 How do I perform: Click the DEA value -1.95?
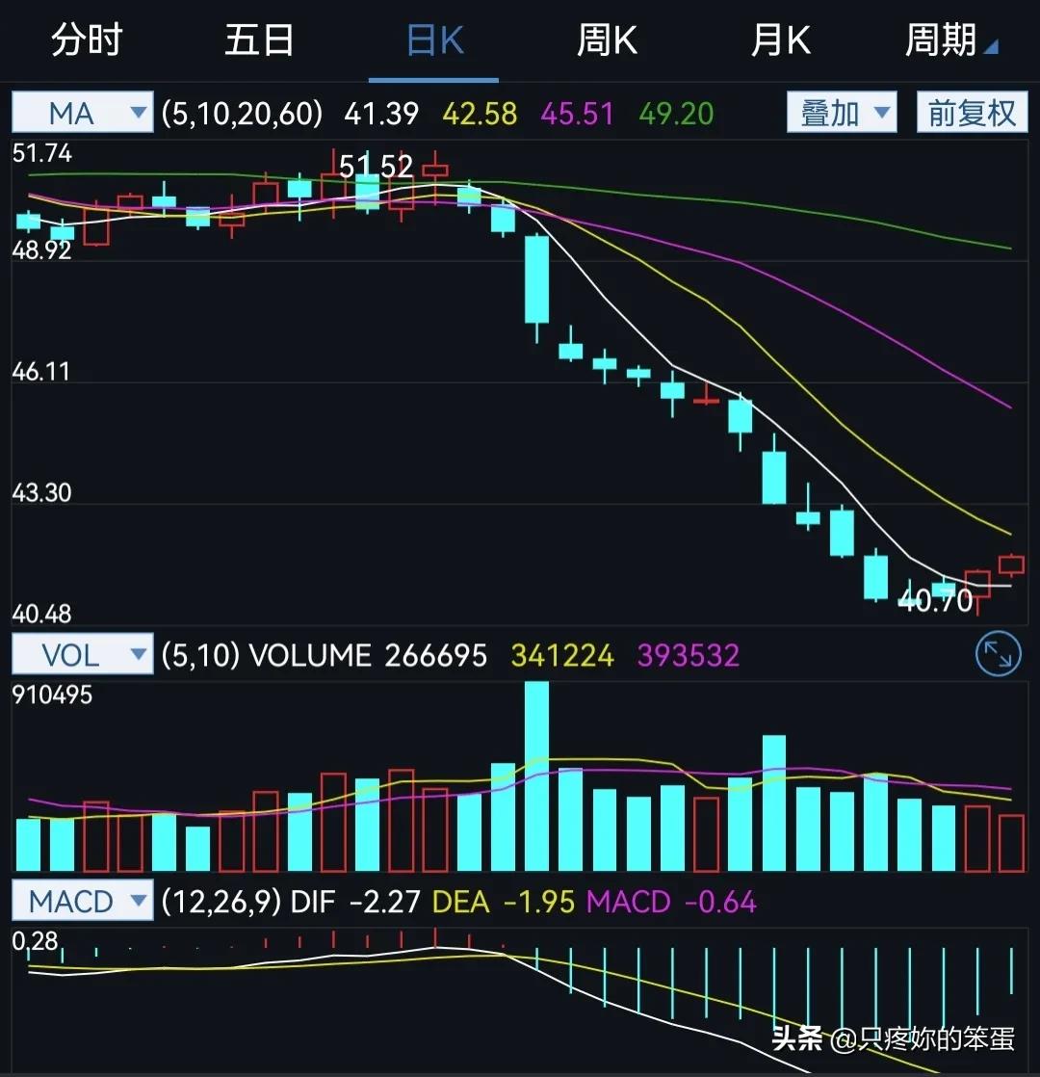pos(539,902)
